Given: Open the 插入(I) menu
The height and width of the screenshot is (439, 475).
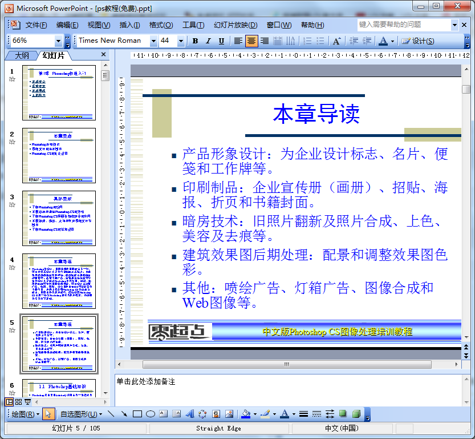Looking at the screenshot, I should click(129, 25).
